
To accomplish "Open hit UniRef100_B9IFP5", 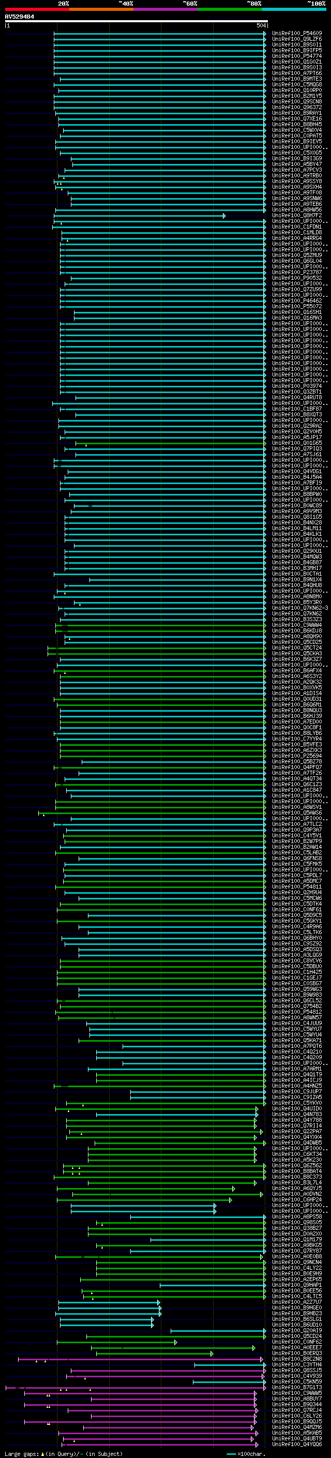I will pos(296,50).
